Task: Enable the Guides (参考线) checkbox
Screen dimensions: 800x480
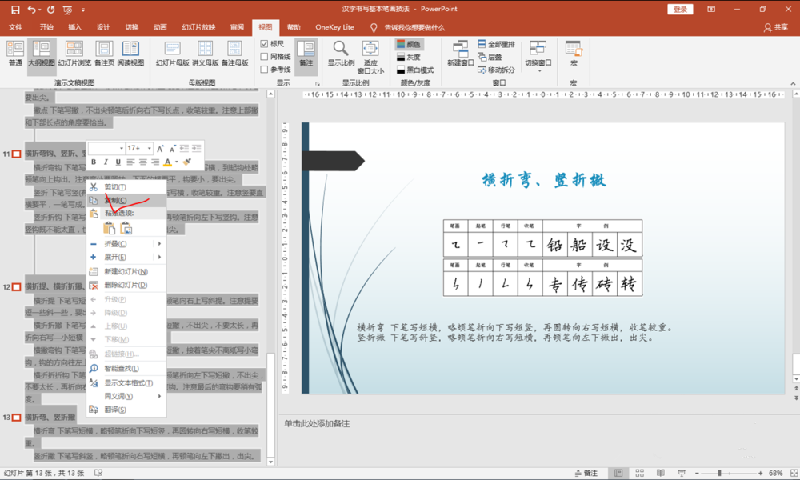Action: 265,70
